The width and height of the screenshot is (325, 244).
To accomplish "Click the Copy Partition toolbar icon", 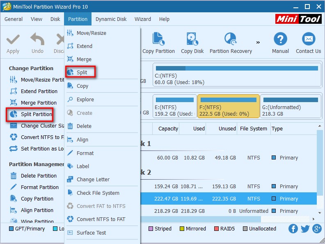I will point(158,39).
